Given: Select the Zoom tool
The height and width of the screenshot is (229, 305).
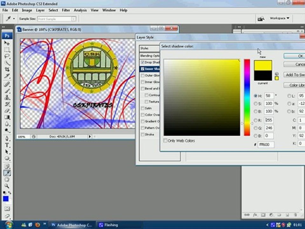Looking at the screenshot, I should [7, 186].
